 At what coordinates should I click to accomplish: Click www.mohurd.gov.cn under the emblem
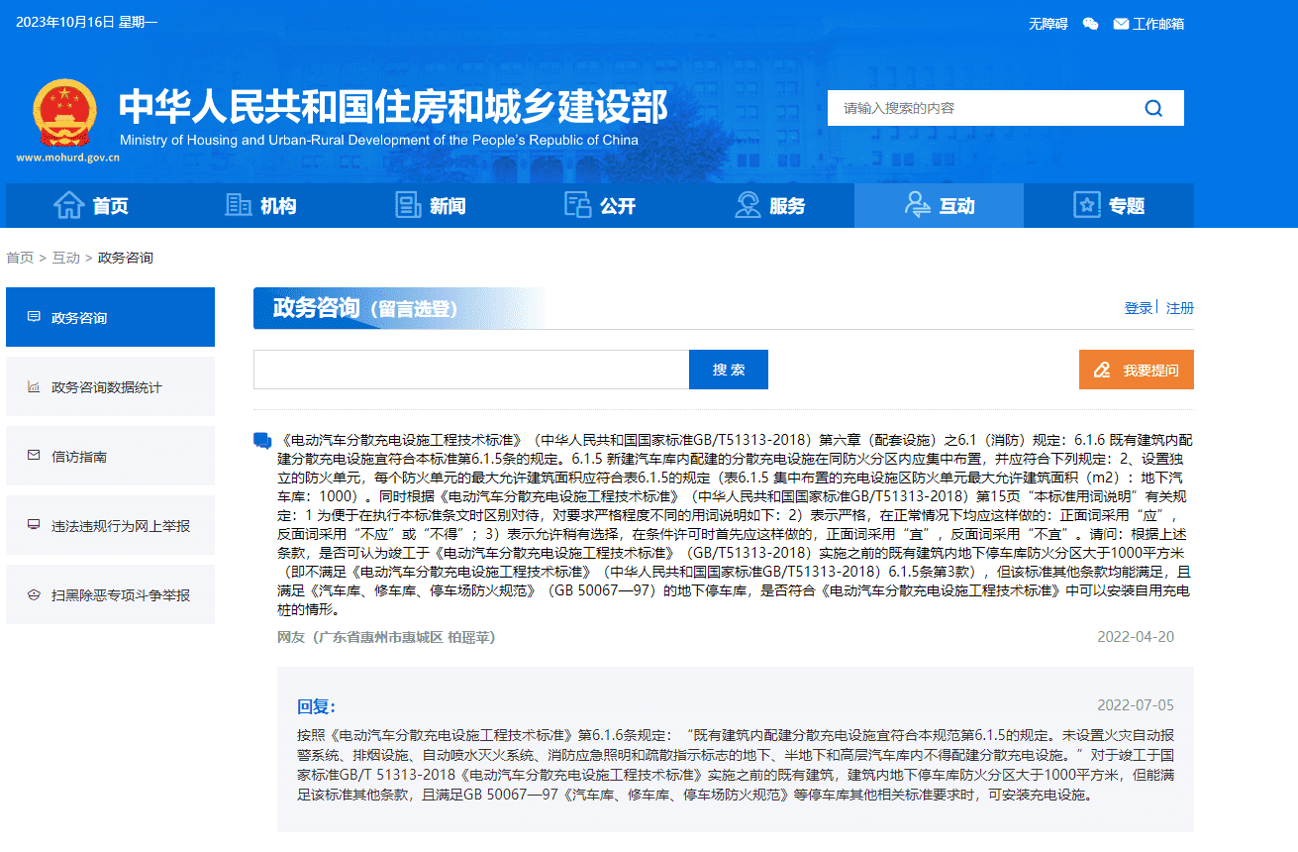pos(67,157)
